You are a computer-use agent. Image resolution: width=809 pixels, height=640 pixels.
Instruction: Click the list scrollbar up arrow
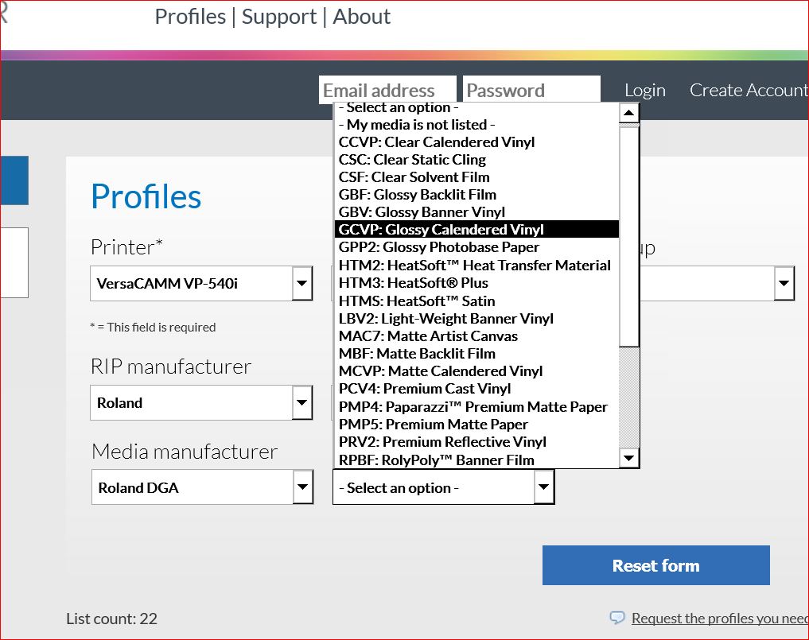click(x=629, y=112)
